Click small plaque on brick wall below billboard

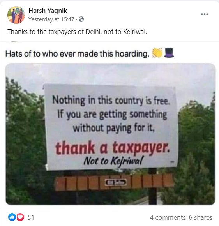[x=116, y=182]
